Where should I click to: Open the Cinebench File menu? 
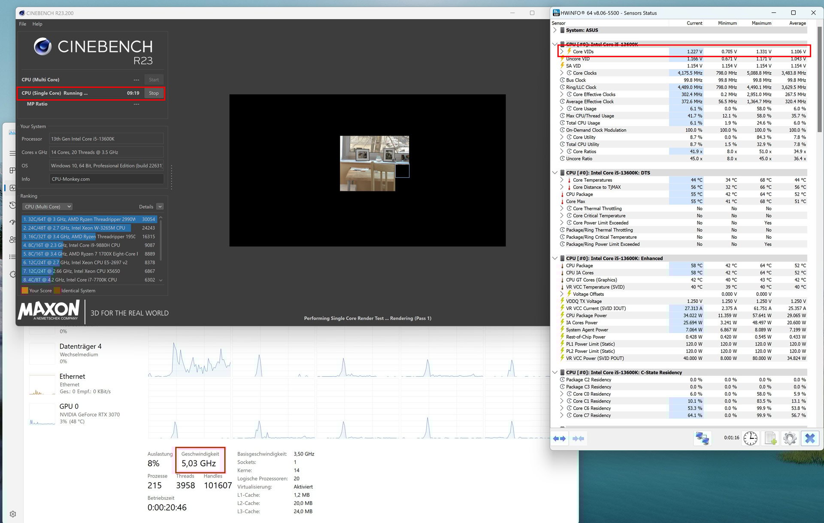click(x=23, y=24)
